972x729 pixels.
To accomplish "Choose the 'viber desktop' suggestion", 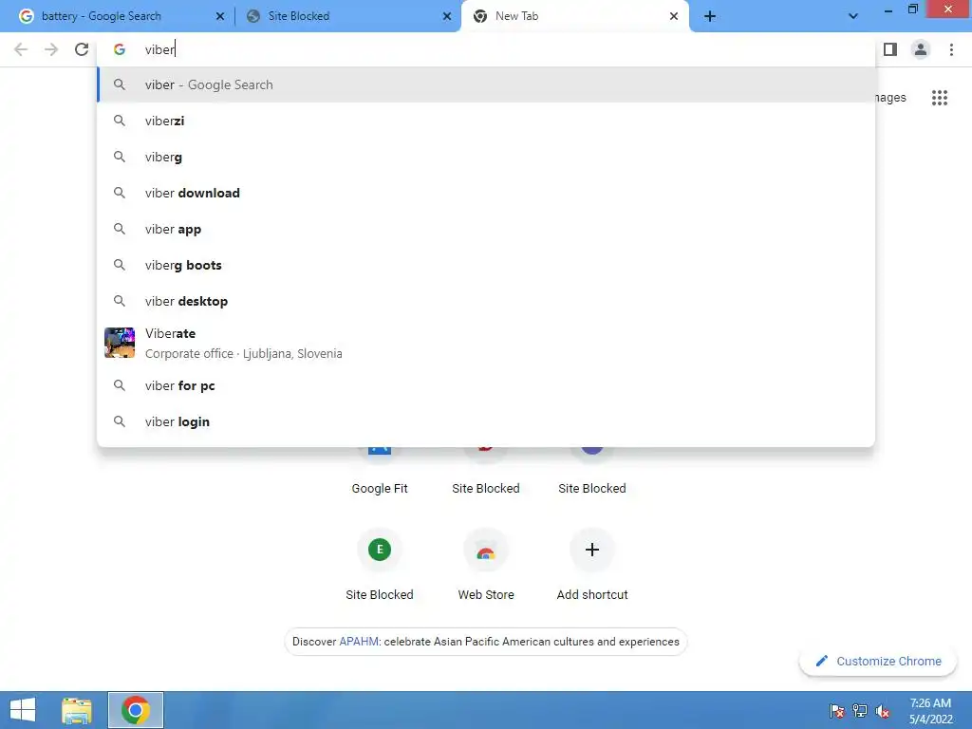I will point(486,301).
